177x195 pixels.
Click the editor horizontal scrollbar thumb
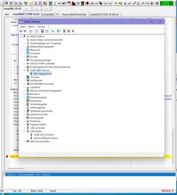[16, 169]
